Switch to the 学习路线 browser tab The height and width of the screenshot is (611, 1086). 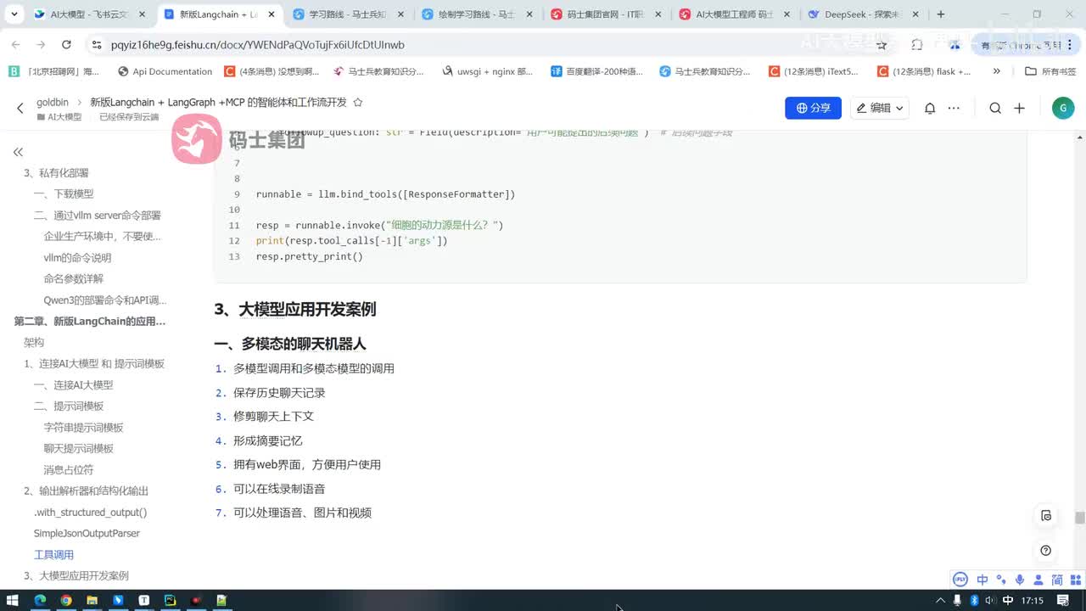[348, 14]
